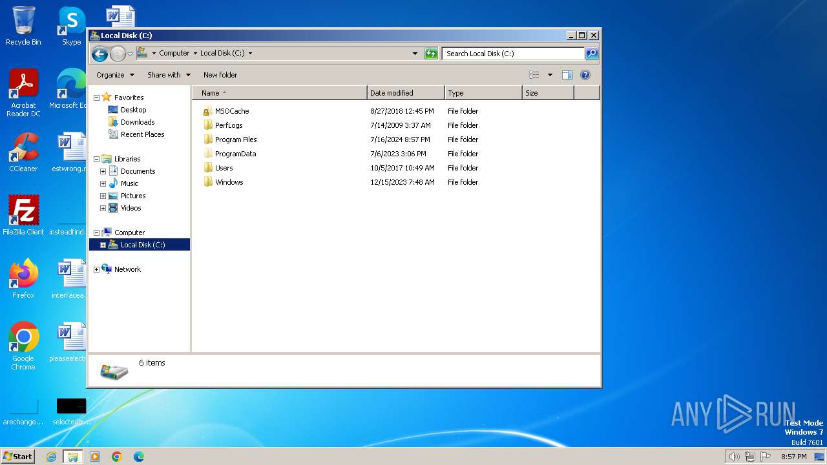Collapse the Libraries tree section
The image size is (827, 465).
(97, 159)
